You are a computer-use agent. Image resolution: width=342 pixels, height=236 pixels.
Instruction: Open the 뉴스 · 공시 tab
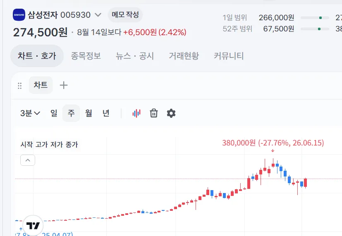point(135,56)
